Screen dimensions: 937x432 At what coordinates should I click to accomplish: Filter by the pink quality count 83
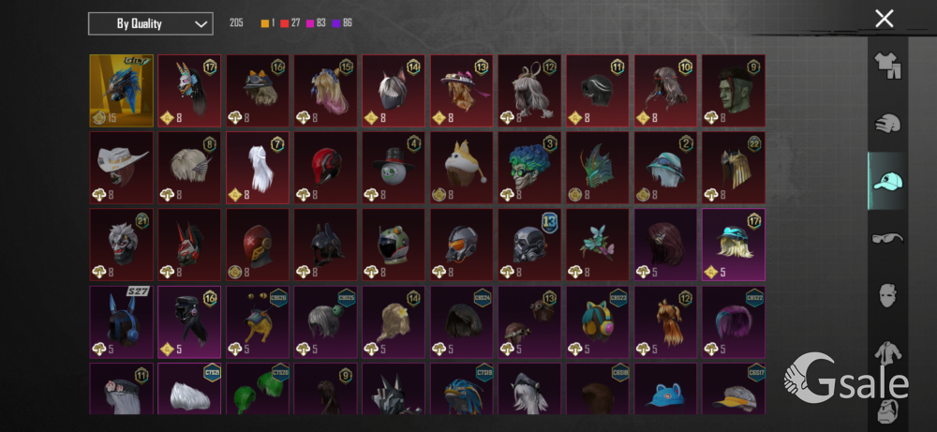[x=316, y=23]
